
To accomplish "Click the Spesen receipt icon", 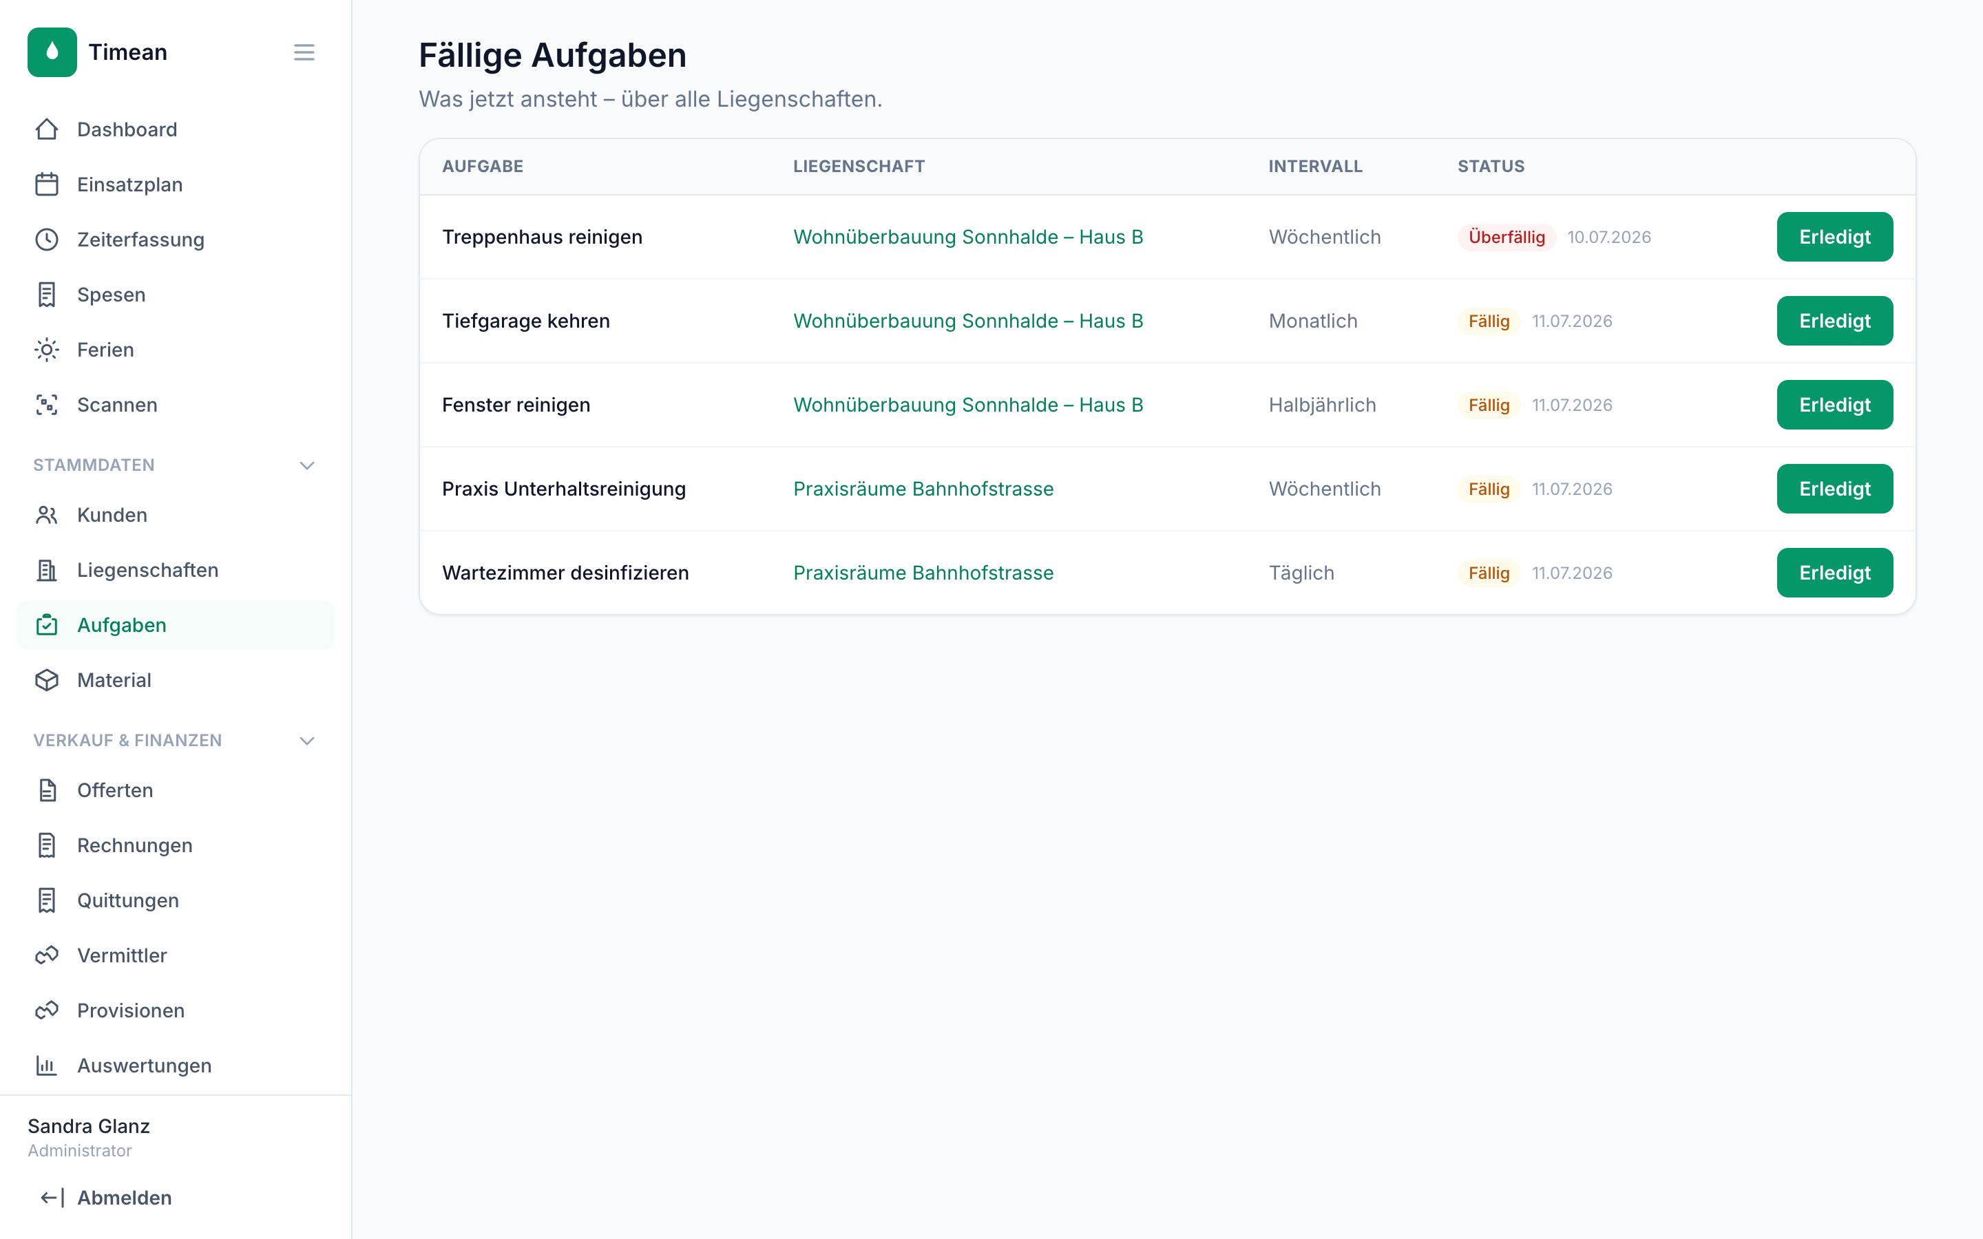I will coord(47,294).
